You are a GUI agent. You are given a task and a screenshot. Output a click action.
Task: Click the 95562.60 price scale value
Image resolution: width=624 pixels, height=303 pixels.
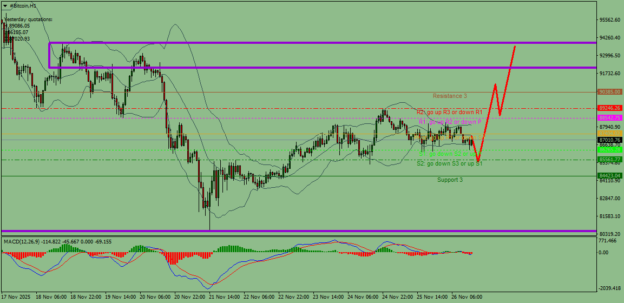[x=610, y=20]
